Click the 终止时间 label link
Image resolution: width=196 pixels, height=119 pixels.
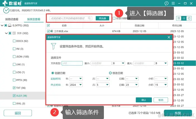[56, 85]
